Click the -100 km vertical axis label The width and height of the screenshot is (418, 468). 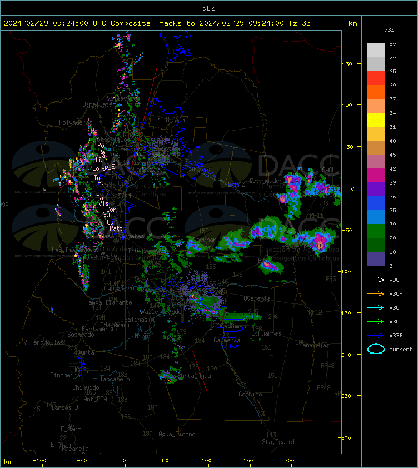[345, 271]
